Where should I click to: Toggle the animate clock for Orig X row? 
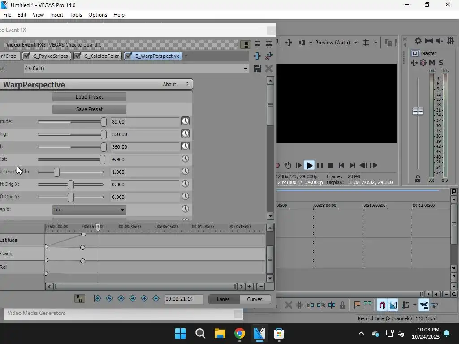point(185,184)
